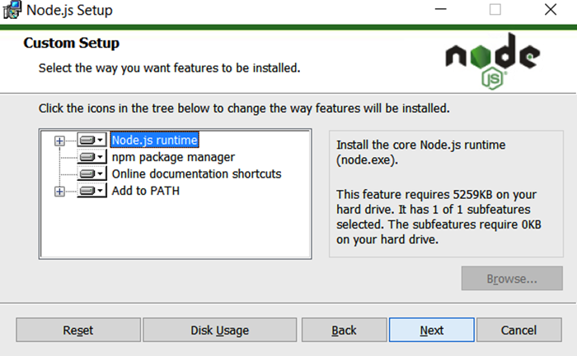Open Node.js runtime install option dropdown
This screenshot has width=577, height=356.
(92, 140)
